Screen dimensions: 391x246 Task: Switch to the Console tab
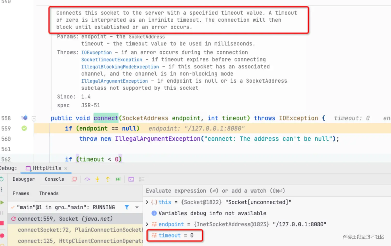[54, 179]
